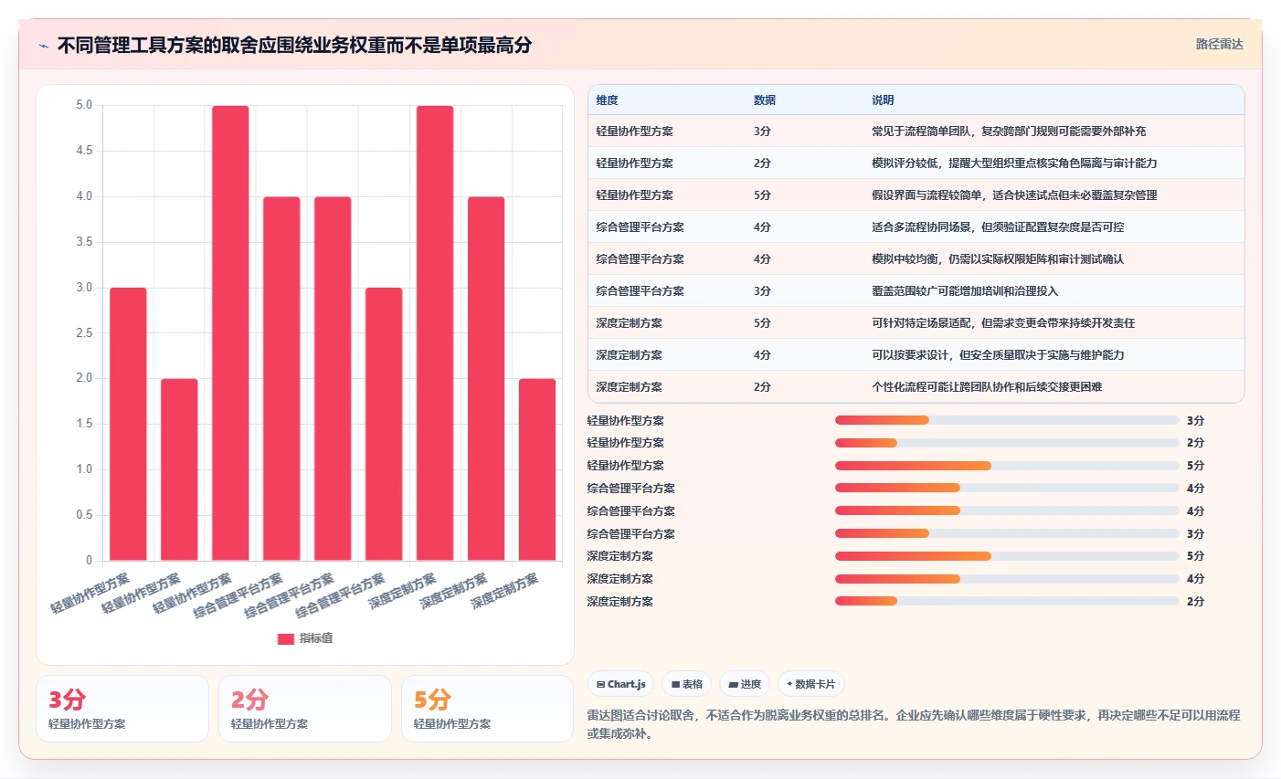Open the 3分 轻量协作型方案 card
The image size is (1281, 779).
pyautogui.click(x=122, y=709)
